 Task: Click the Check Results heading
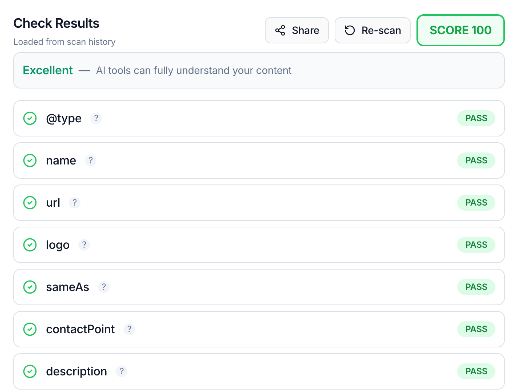coord(56,23)
